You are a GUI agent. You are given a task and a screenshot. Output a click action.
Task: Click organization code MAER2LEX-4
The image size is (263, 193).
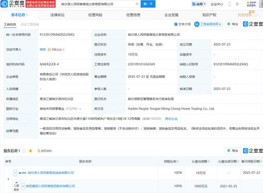point(49,64)
